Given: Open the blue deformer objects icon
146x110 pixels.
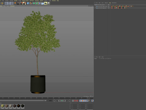Looking at the screenshot, I should pos(40,3).
